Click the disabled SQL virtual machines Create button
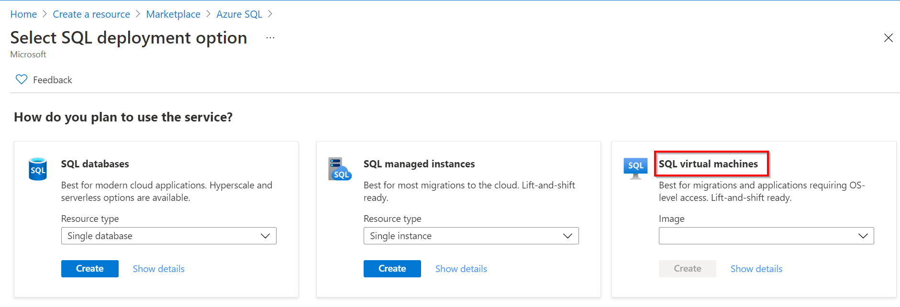900x307 pixels. [688, 269]
